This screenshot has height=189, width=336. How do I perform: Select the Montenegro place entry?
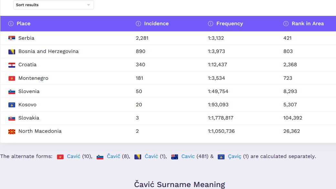tap(33, 78)
